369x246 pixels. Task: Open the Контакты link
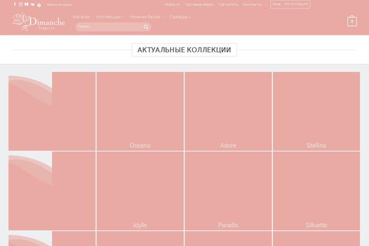pyautogui.click(x=252, y=4)
